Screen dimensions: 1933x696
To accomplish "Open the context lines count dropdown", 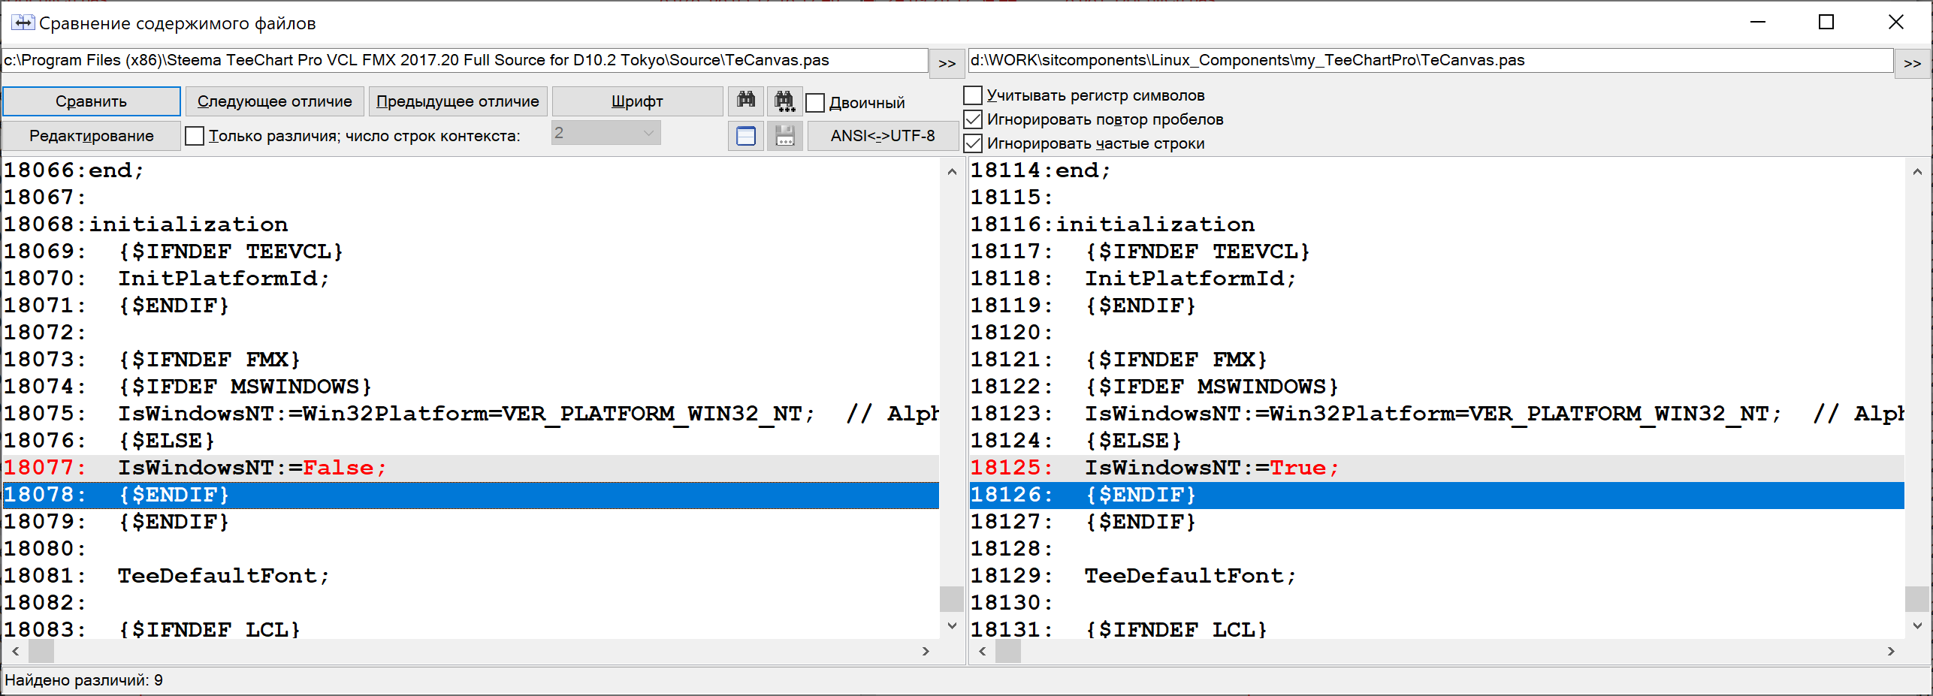I will point(606,133).
